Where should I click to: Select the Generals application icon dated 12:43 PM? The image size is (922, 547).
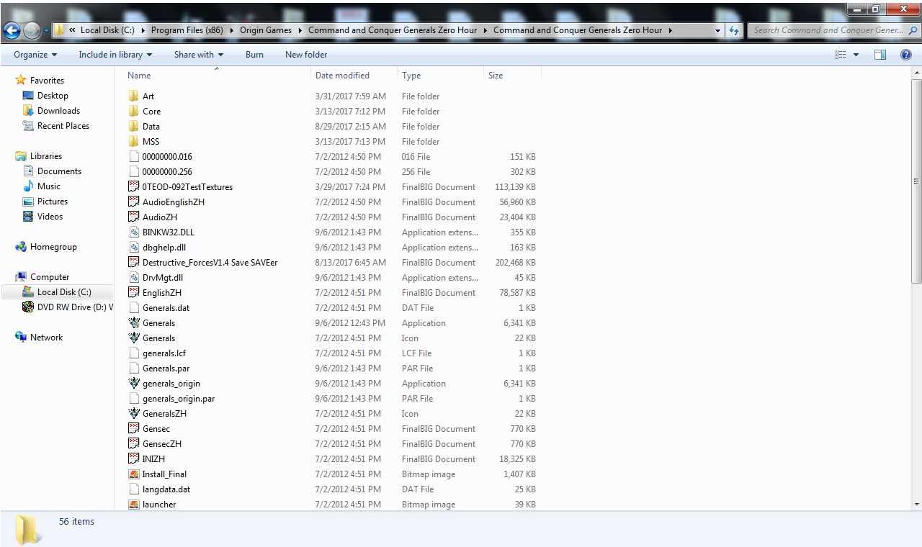(133, 322)
